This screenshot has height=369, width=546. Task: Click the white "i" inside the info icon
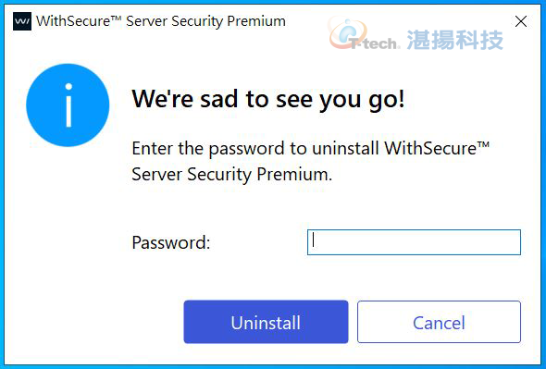pyautogui.click(x=68, y=105)
